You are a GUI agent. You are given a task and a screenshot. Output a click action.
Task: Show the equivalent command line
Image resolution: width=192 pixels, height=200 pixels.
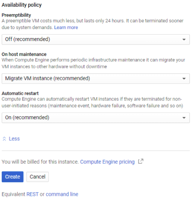pos(62,194)
